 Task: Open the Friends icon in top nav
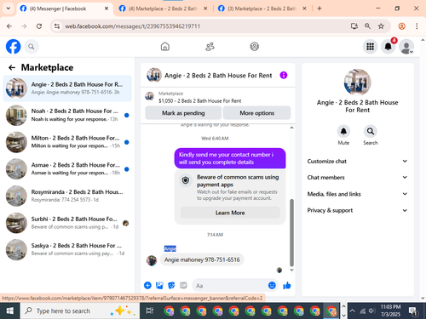210,47
